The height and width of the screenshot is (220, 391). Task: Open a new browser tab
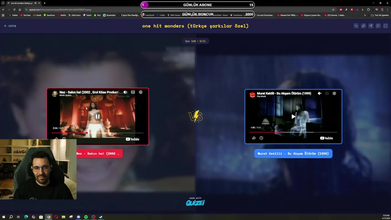45,3
